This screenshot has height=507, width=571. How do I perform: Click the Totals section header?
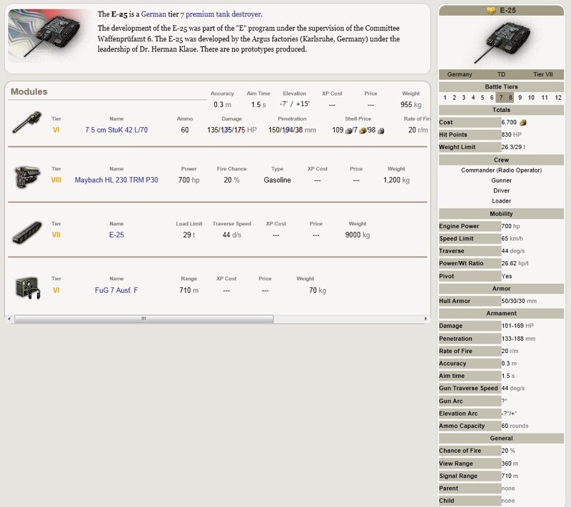tap(501, 110)
